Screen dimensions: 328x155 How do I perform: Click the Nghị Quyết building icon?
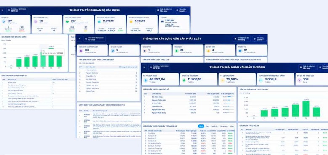pos(145,51)
